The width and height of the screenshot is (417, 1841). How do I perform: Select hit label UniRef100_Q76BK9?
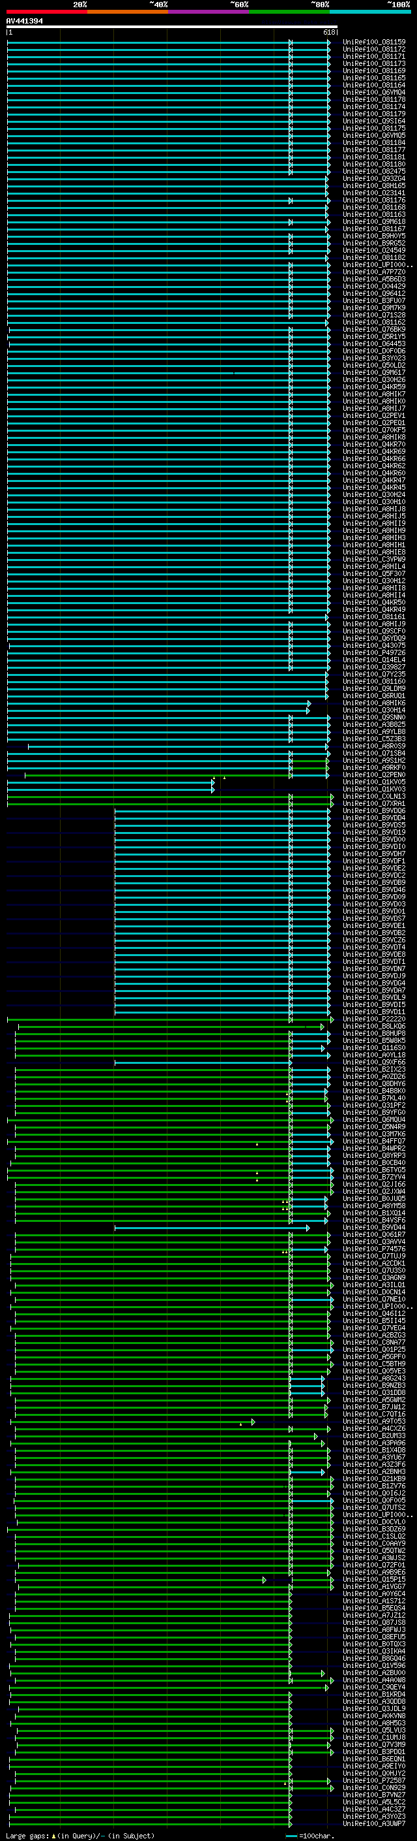click(374, 329)
